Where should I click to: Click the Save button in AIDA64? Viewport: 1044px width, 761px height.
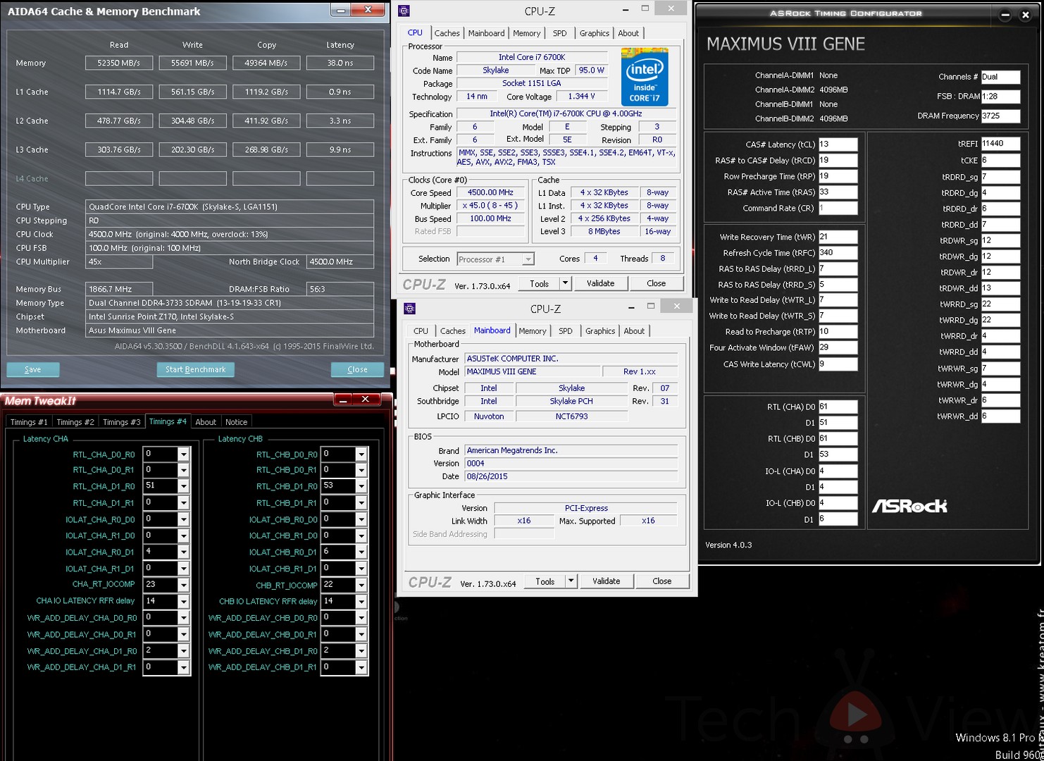click(x=32, y=369)
